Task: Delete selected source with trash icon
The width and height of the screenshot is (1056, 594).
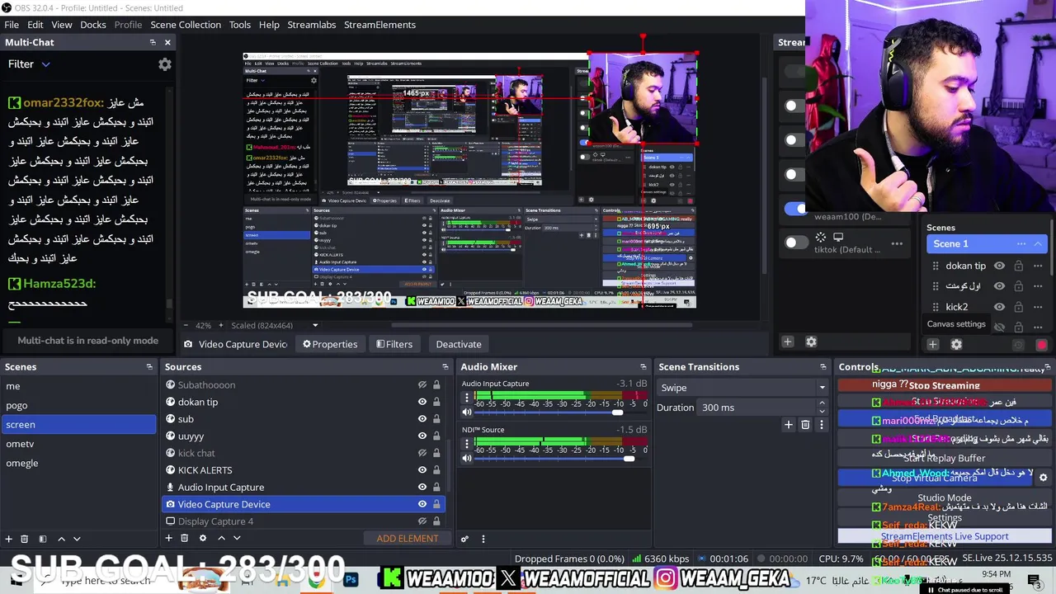Action: (x=184, y=538)
